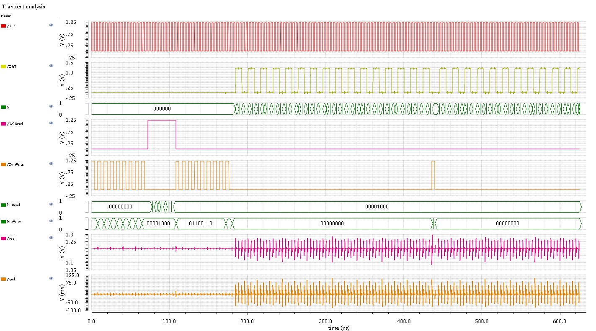The width and height of the screenshot is (596, 331).
Task: Select the bitRead bus name
Action: (13, 205)
